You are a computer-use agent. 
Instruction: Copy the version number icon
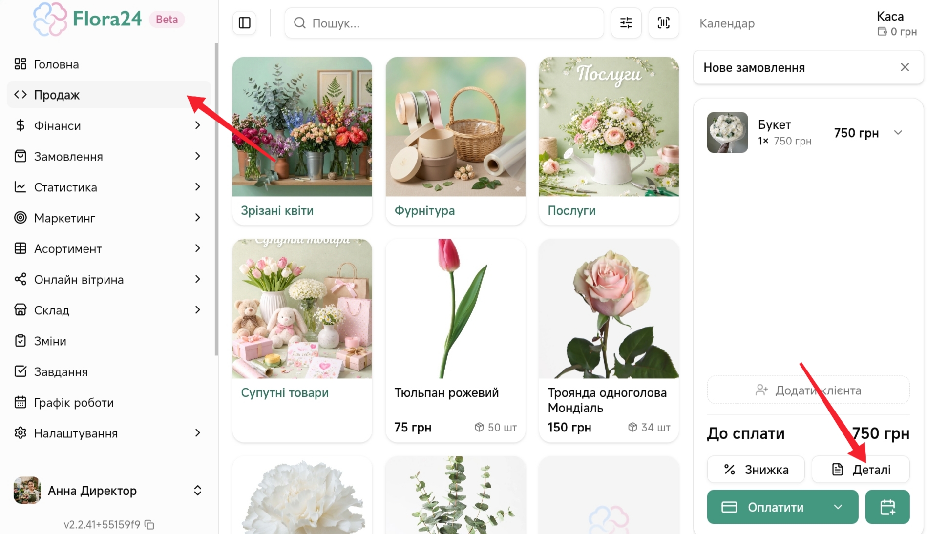coord(150,525)
